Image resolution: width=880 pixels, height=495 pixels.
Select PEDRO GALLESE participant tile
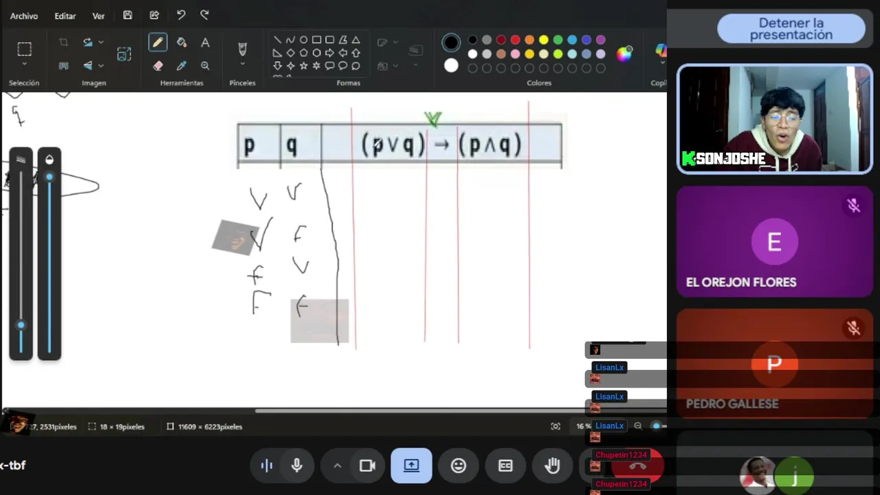[x=775, y=364]
